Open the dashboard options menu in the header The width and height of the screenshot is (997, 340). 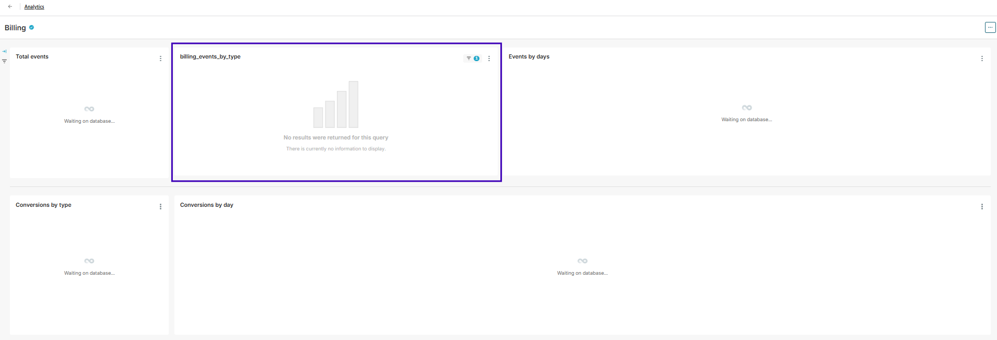coord(990,28)
